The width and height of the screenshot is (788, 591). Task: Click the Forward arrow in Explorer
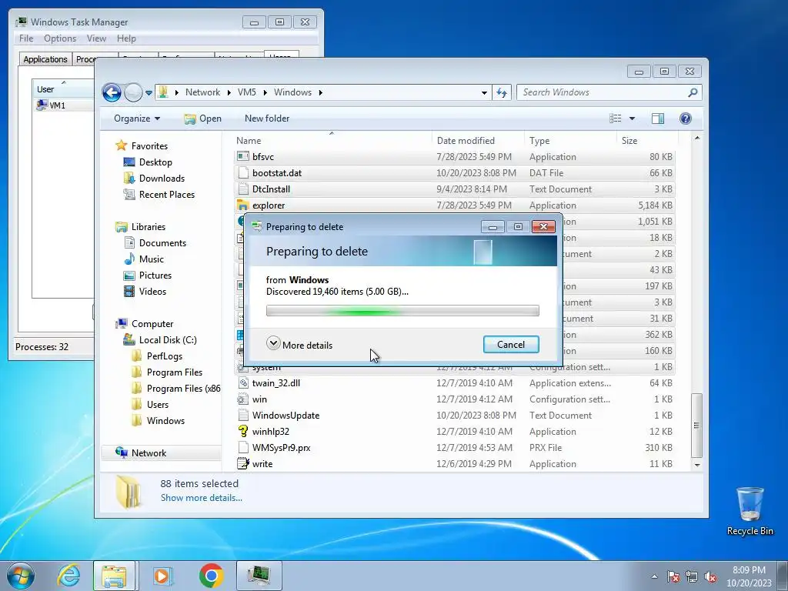tap(133, 92)
